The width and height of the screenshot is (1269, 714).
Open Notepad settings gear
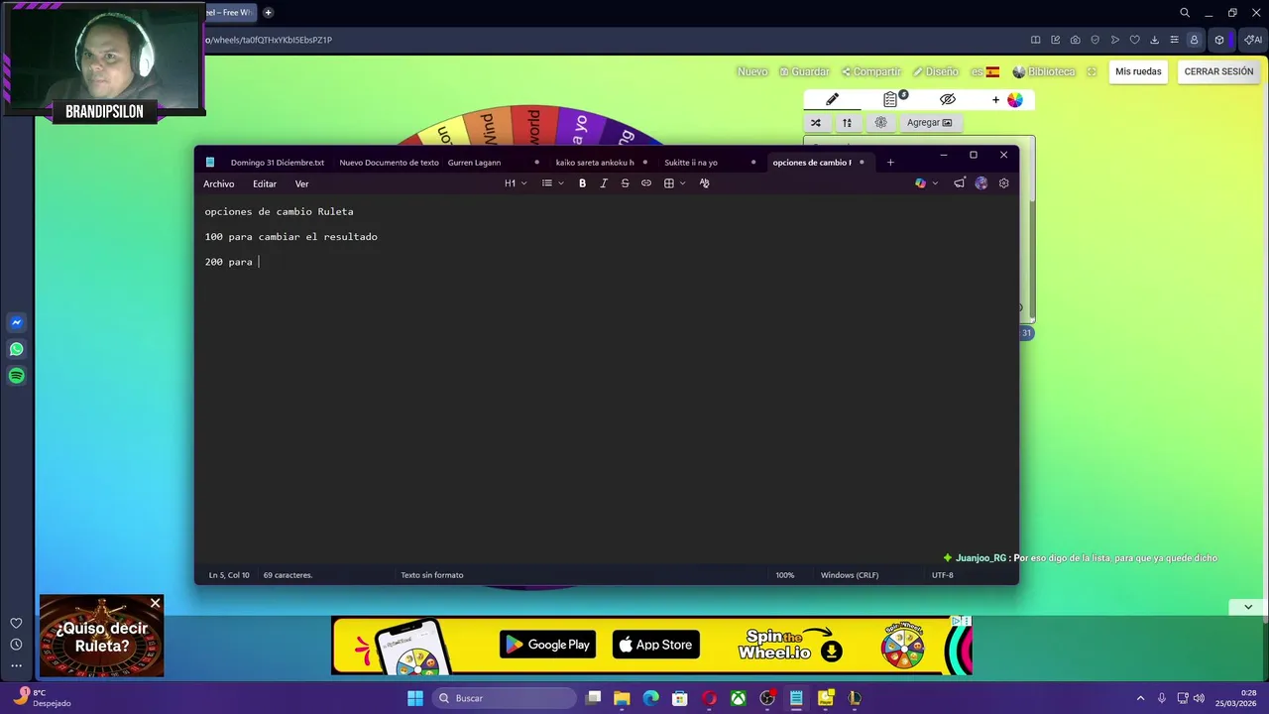tap(1003, 183)
